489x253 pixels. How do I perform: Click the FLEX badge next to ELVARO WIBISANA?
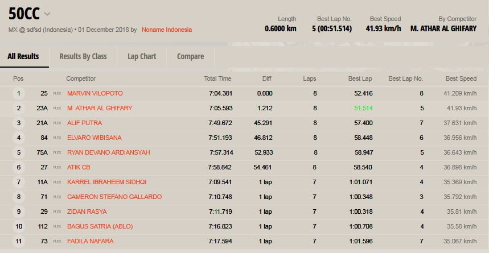57,138
